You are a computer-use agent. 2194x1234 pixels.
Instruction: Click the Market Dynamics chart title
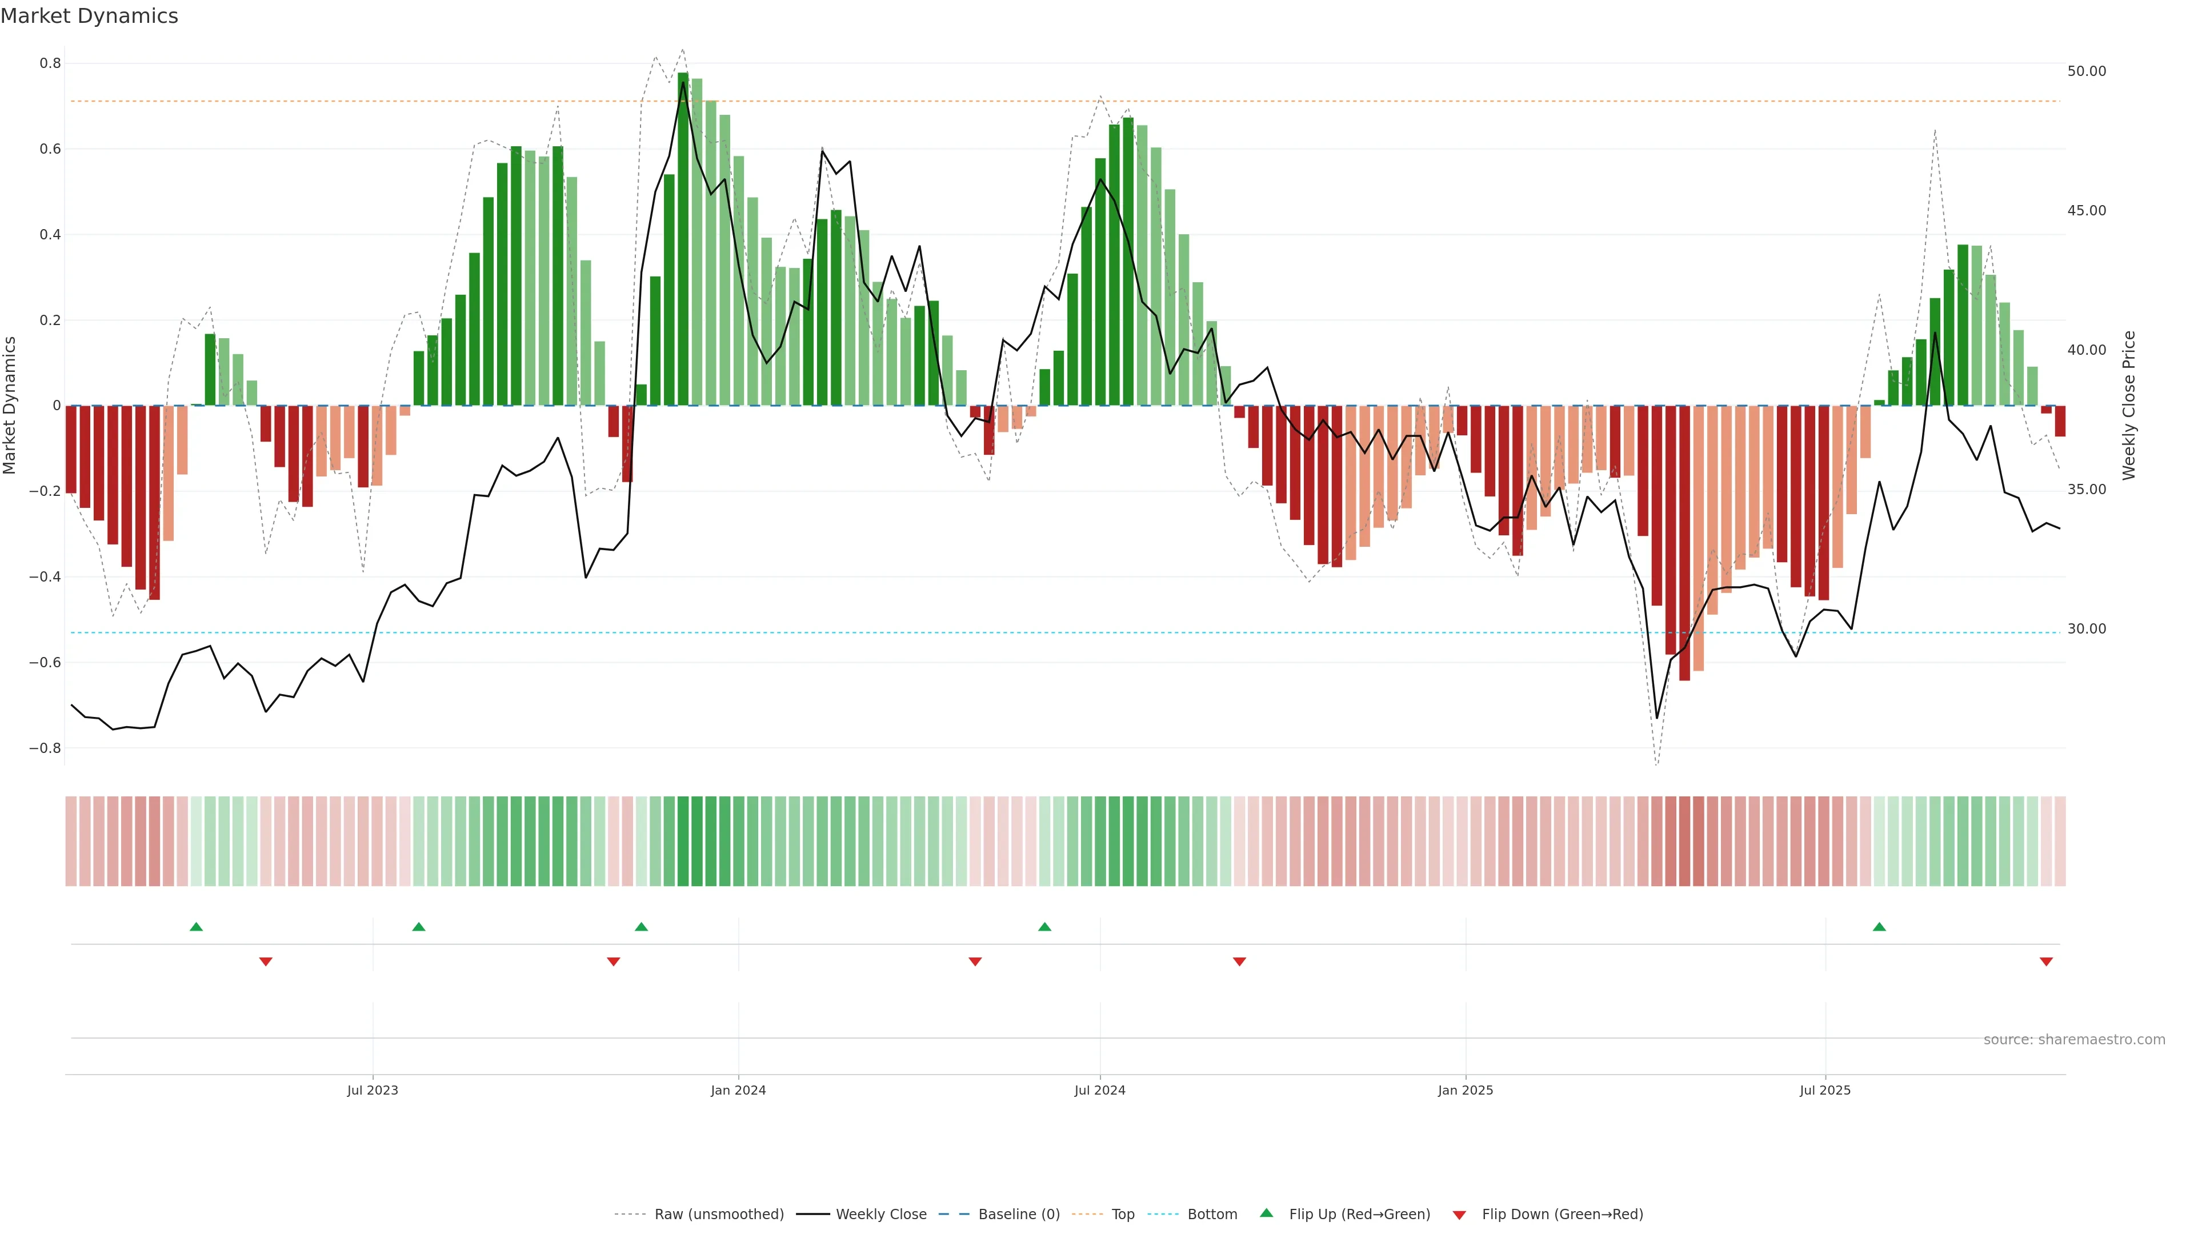(x=90, y=16)
